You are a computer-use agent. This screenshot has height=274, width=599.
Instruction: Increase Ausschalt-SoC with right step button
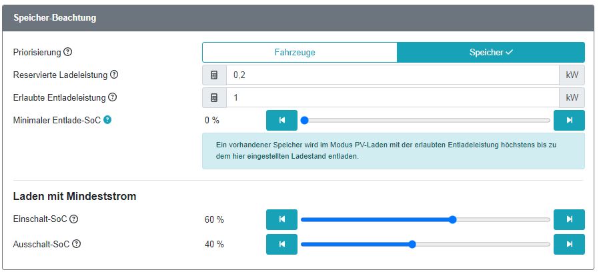point(569,244)
